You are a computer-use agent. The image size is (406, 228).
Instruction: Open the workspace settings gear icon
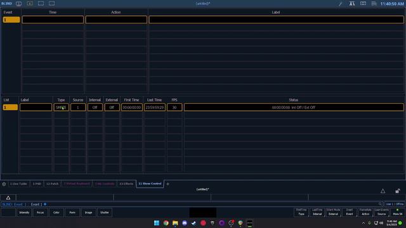tap(4, 184)
